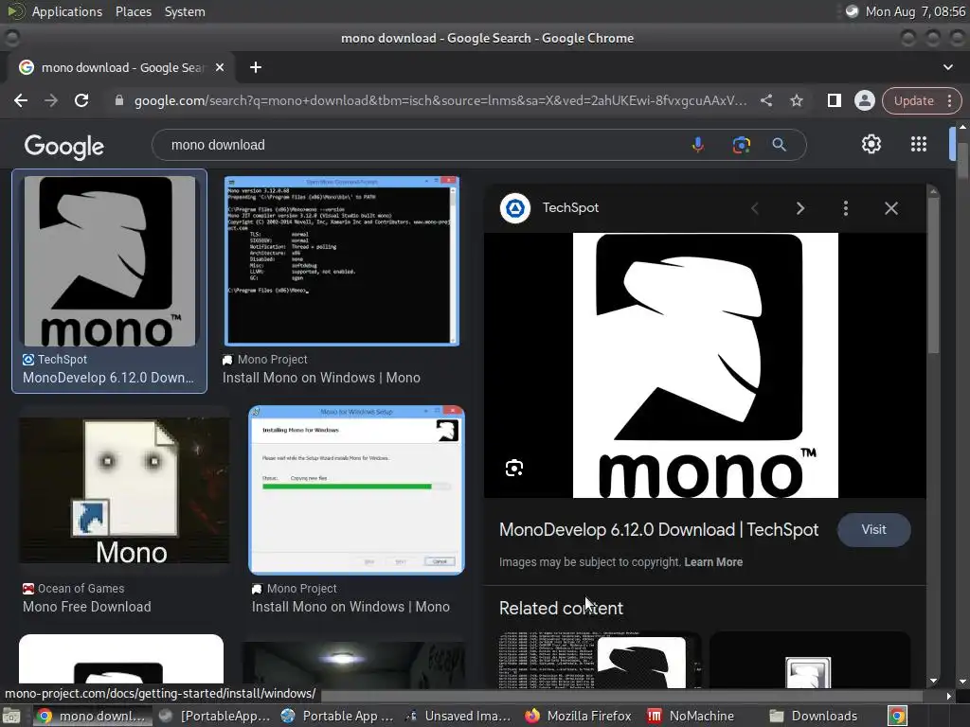The image size is (970, 727).
Task: Click the magnifier search button
Action: tap(779, 145)
